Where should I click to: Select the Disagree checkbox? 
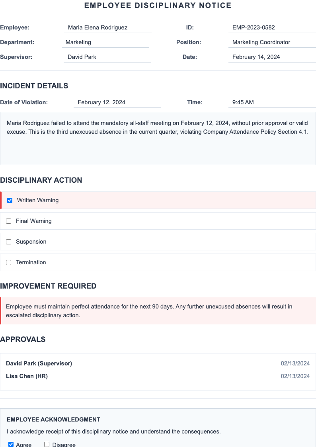pyautogui.click(x=47, y=444)
